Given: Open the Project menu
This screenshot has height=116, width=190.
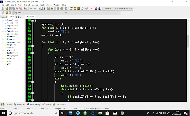Looking at the screenshot, I should click(27, 5).
